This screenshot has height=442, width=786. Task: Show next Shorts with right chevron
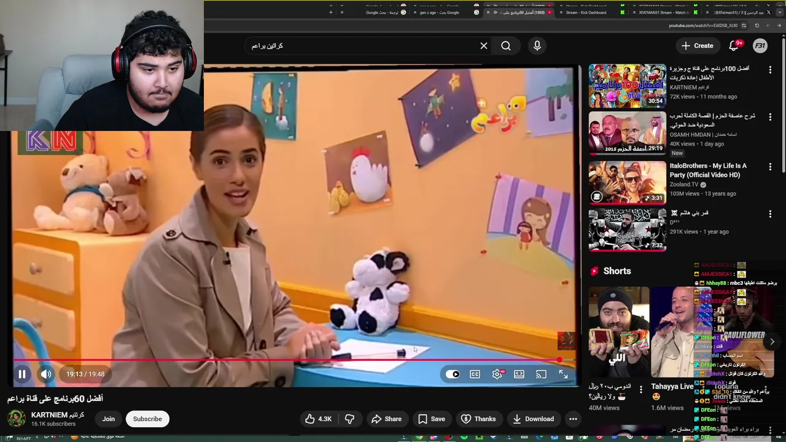(772, 341)
